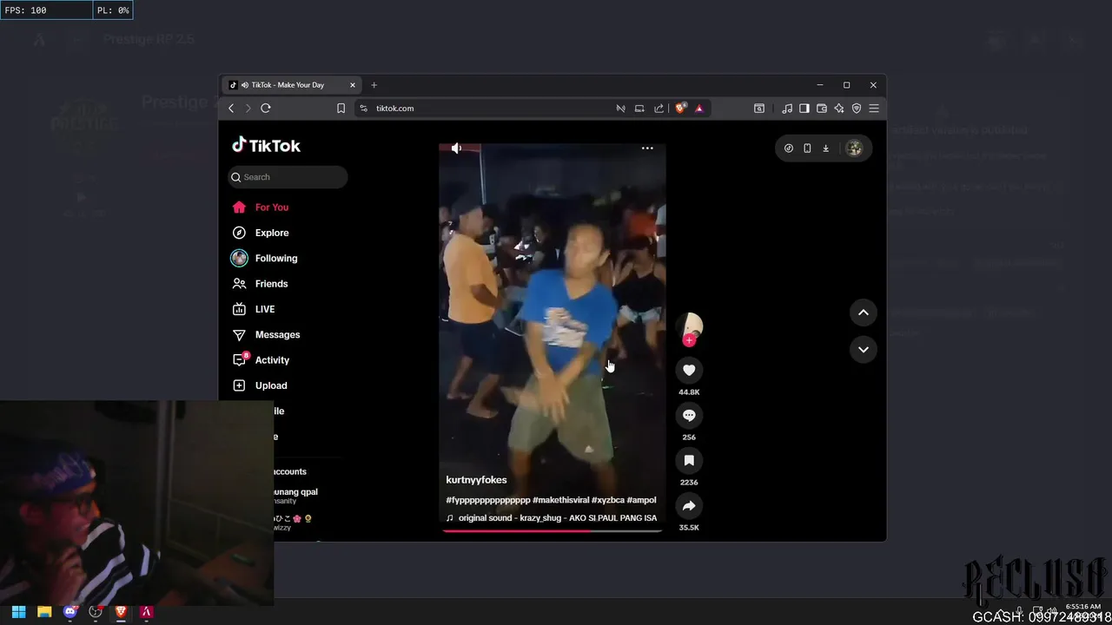
Task: Toggle the browser sidebar panel
Action: (x=804, y=109)
